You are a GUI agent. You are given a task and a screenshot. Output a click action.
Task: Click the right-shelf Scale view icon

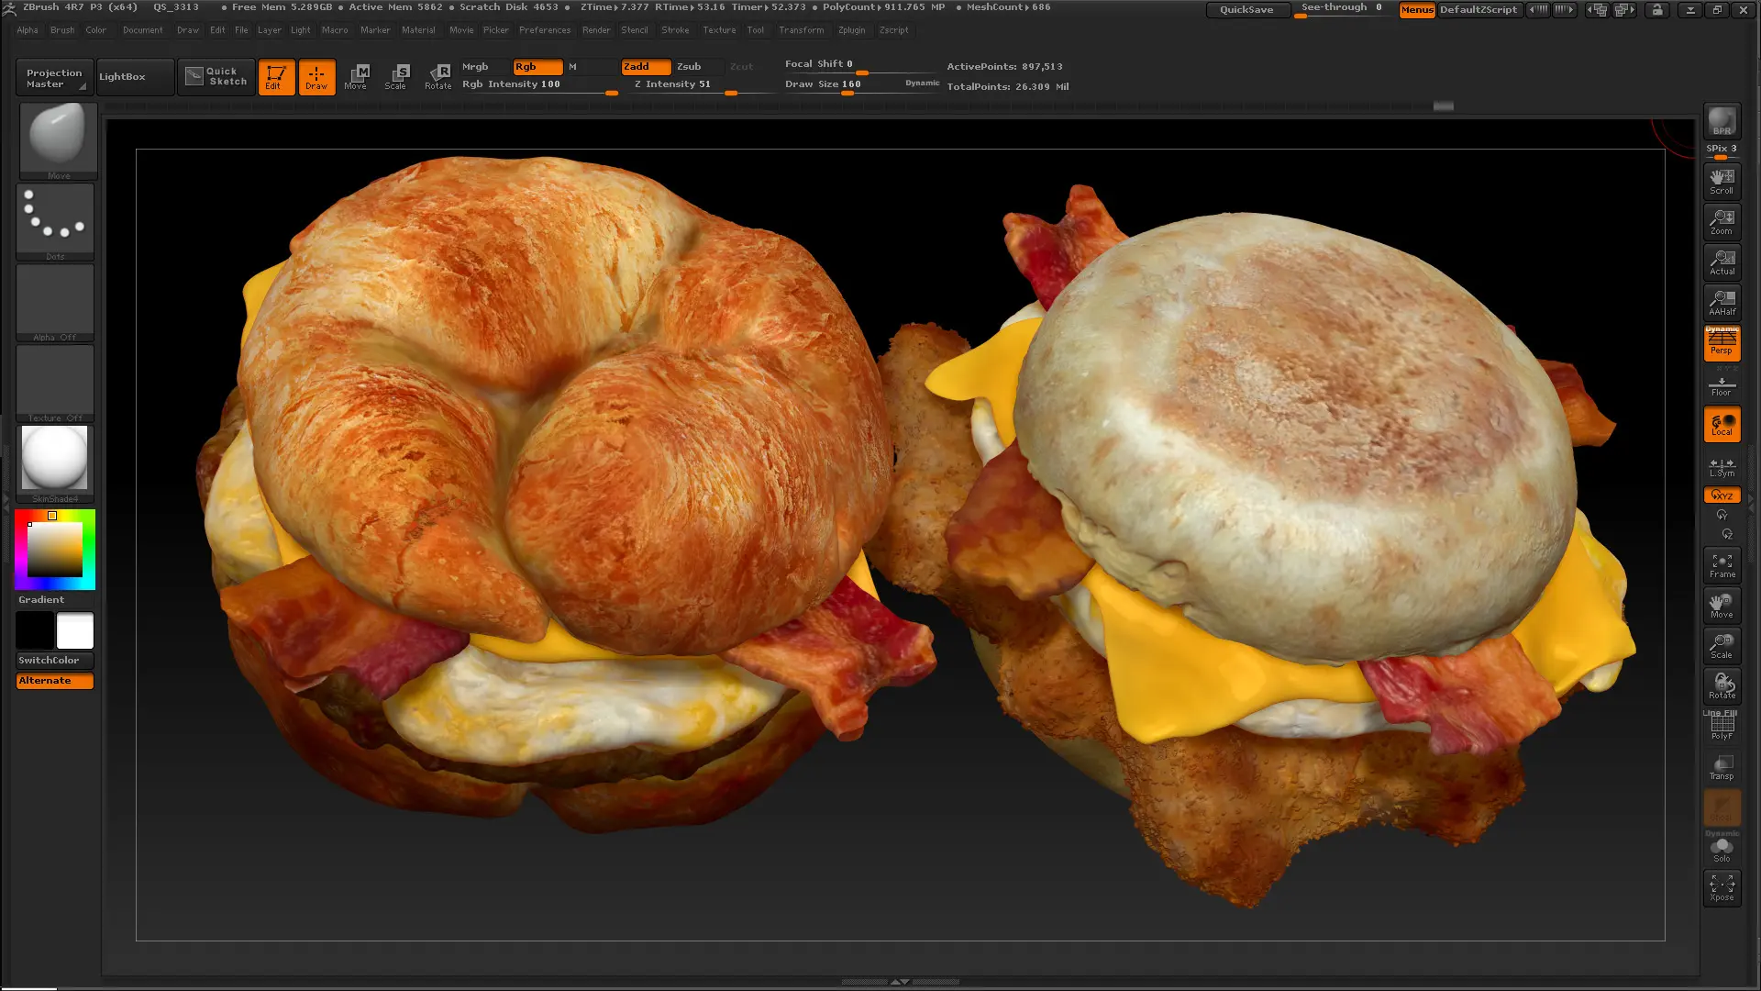[1722, 646]
